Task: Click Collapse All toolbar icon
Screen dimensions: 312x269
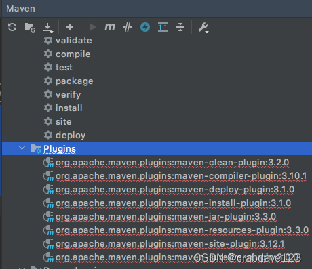Action: click(x=180, y=27)
